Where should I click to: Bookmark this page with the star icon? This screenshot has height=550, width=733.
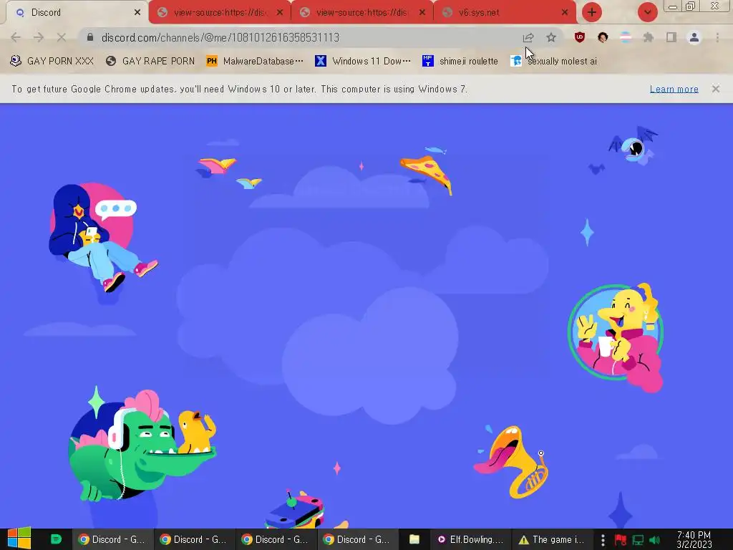click(x=551, y=37)
